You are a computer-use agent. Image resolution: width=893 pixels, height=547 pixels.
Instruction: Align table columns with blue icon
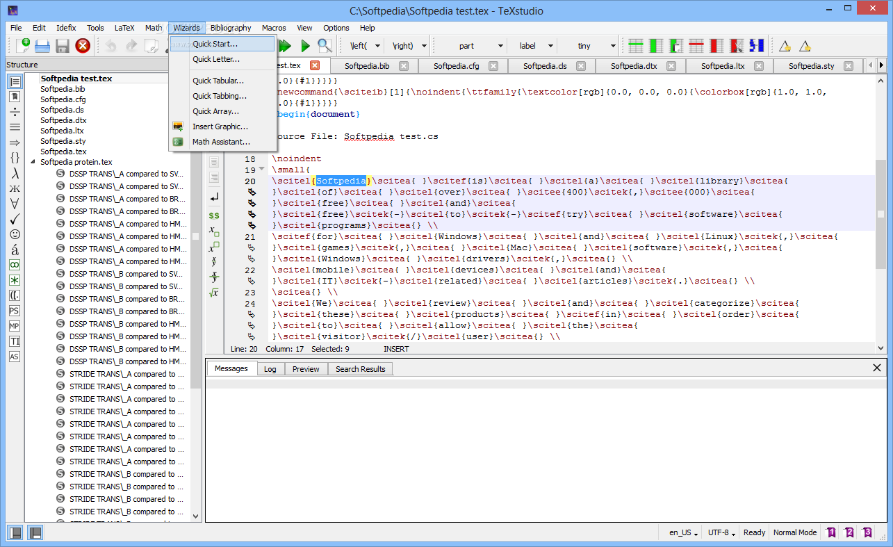[x=757, y=46]
